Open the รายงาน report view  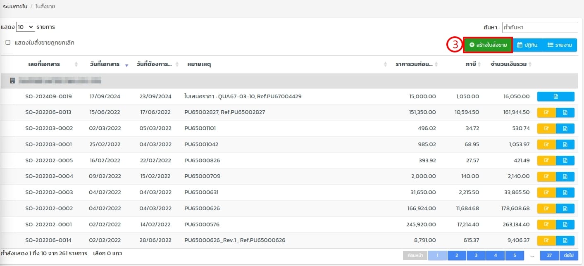(560, 45)
